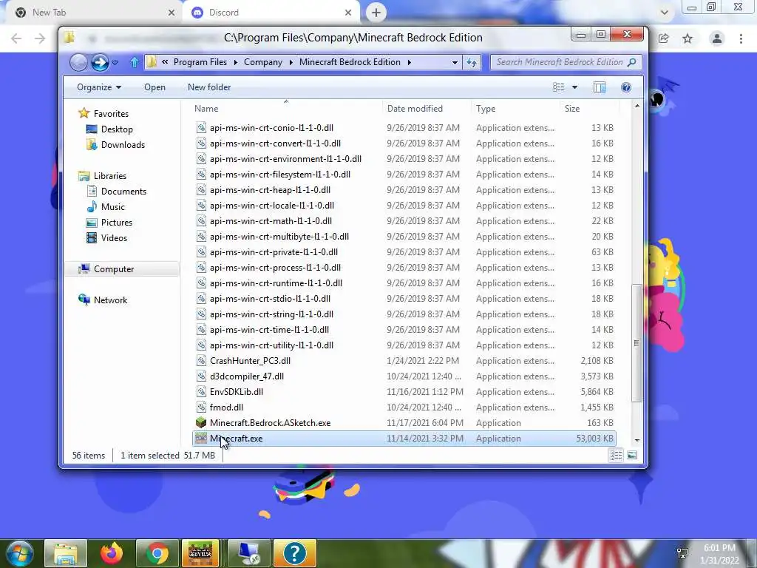
Task: Select Favorites in the navigation pane
Action: click(111, 113)
